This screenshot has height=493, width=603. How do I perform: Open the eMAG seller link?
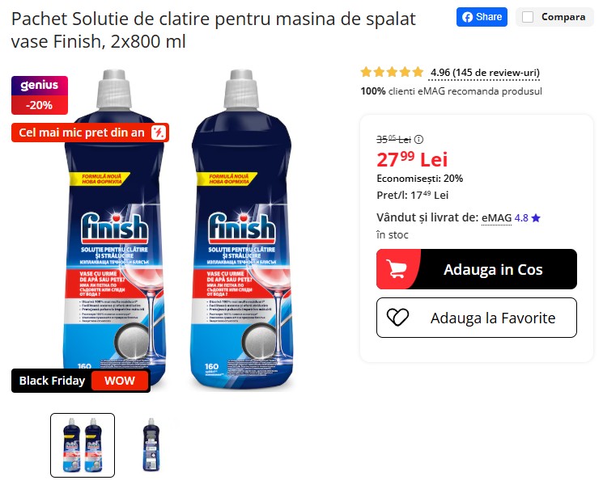coord(496,217)
